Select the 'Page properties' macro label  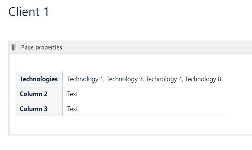point(41,48)
